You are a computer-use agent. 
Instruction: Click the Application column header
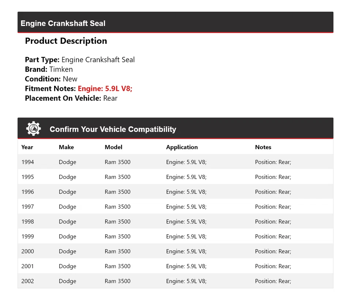click(182, 147)
